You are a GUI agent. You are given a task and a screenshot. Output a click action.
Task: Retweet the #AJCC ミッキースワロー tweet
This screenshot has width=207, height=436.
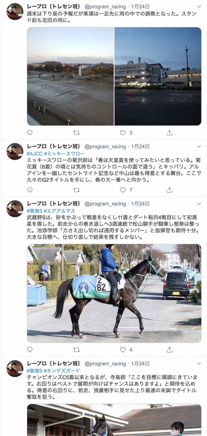tap(76, 190)
